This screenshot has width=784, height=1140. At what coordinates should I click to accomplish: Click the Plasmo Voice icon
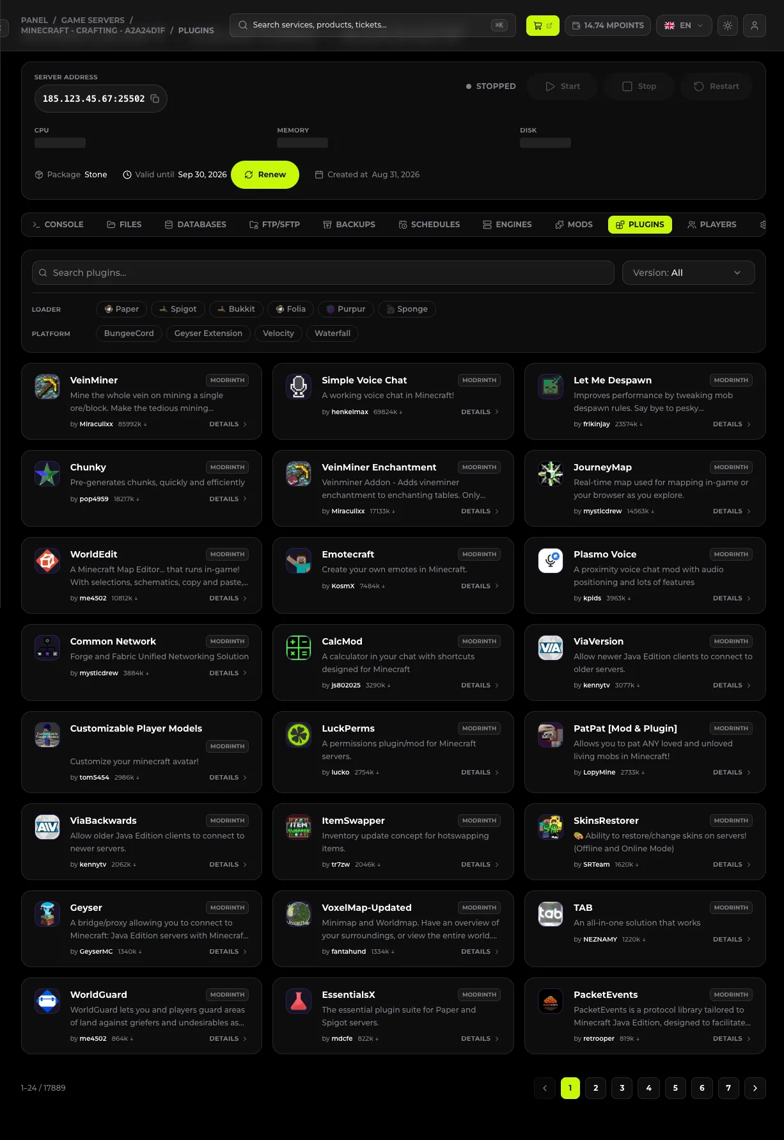pos(551,561)
